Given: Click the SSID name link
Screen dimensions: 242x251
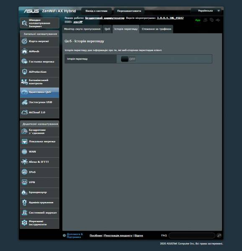Looking at the screenshot, I should [x=78, y=22].
